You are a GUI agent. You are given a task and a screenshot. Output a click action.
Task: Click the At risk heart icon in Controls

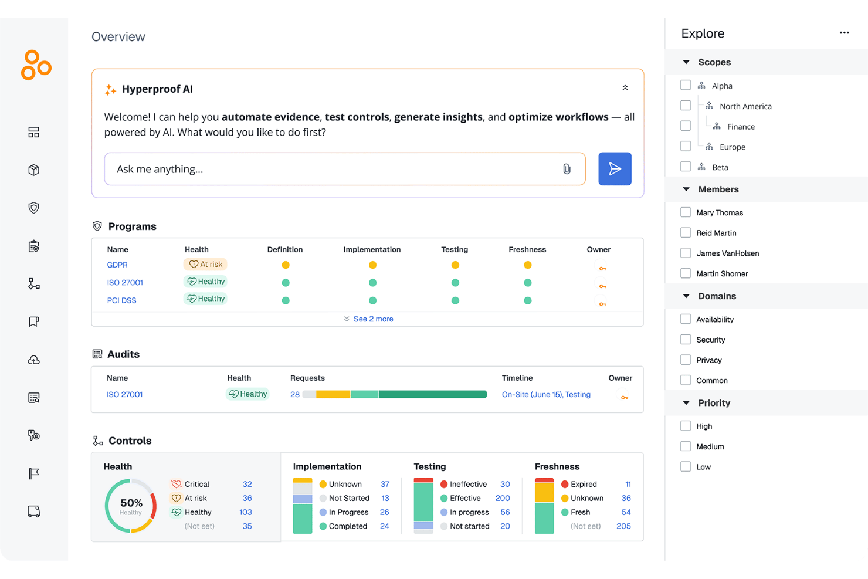176,498
